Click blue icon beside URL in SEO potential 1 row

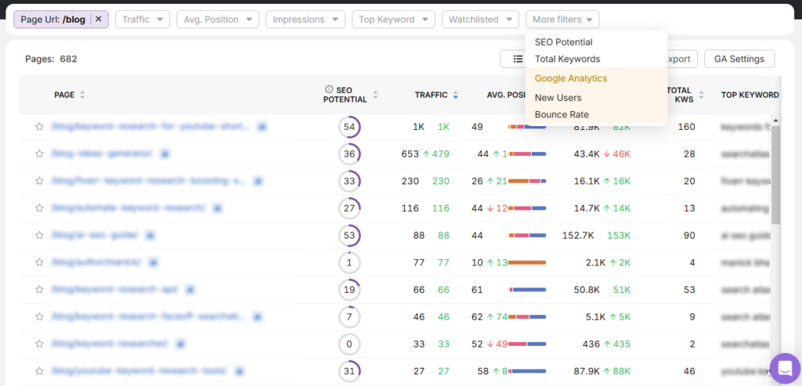(153, 262)
